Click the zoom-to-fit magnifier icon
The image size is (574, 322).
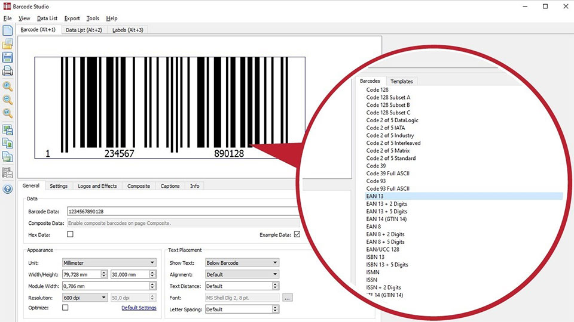pos(7,113)
